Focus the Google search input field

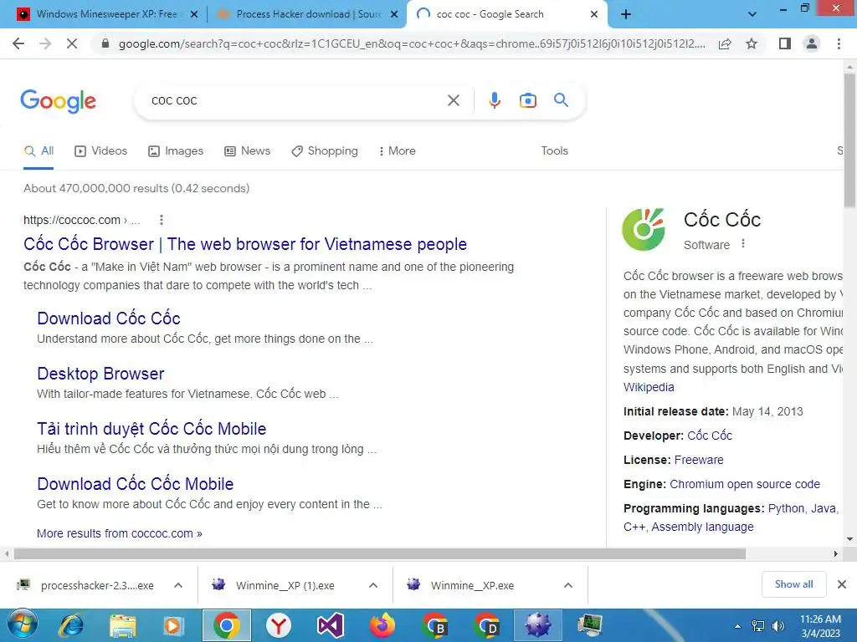pos(294,100)
